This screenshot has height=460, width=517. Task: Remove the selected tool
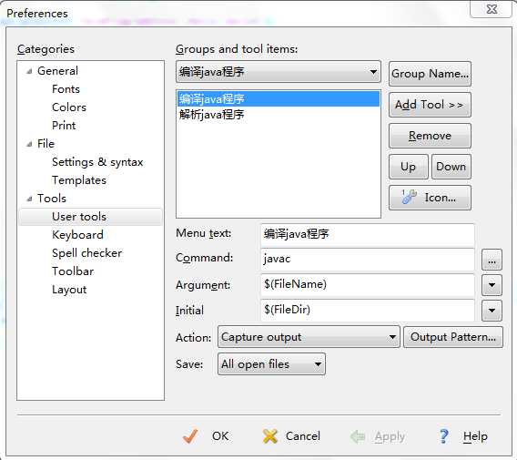pyautogui.click(x=430, y=136)
